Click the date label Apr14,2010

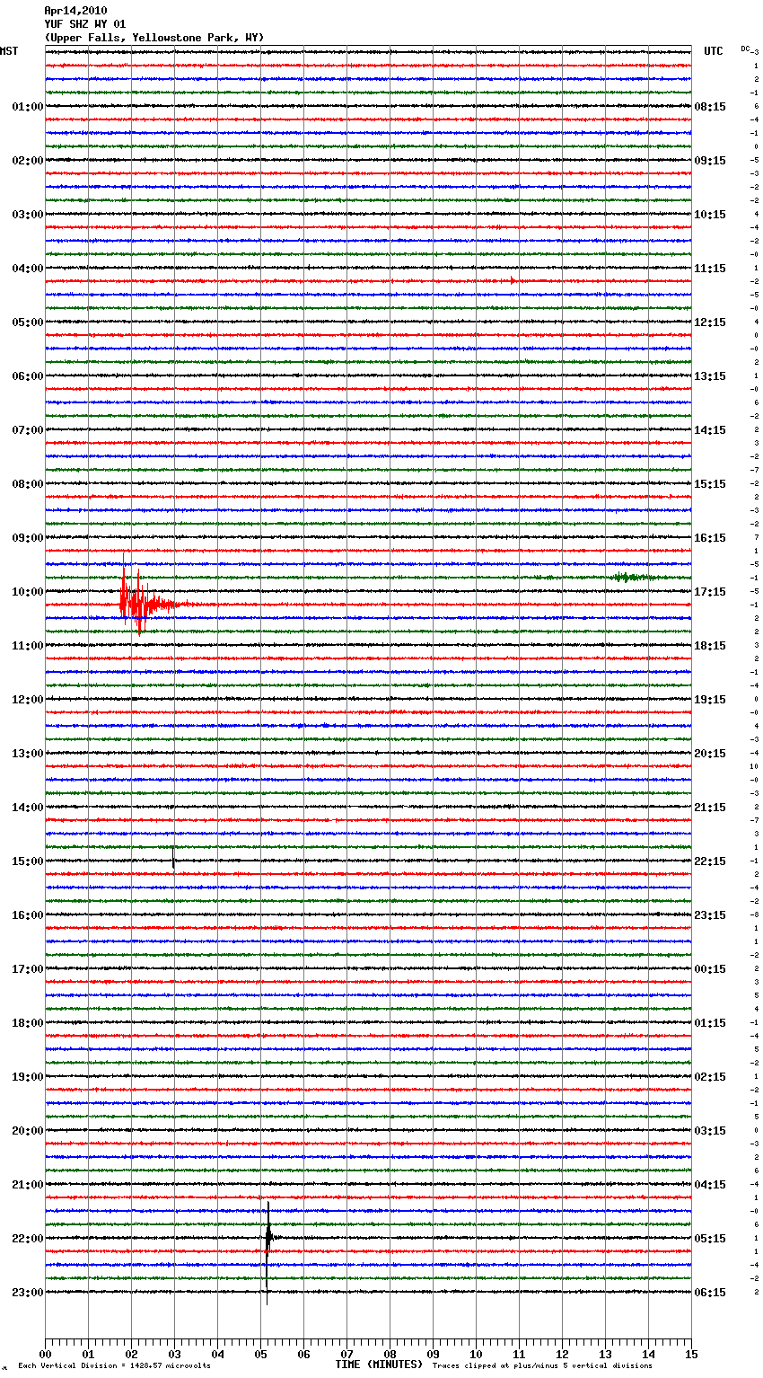coord(75,11)
